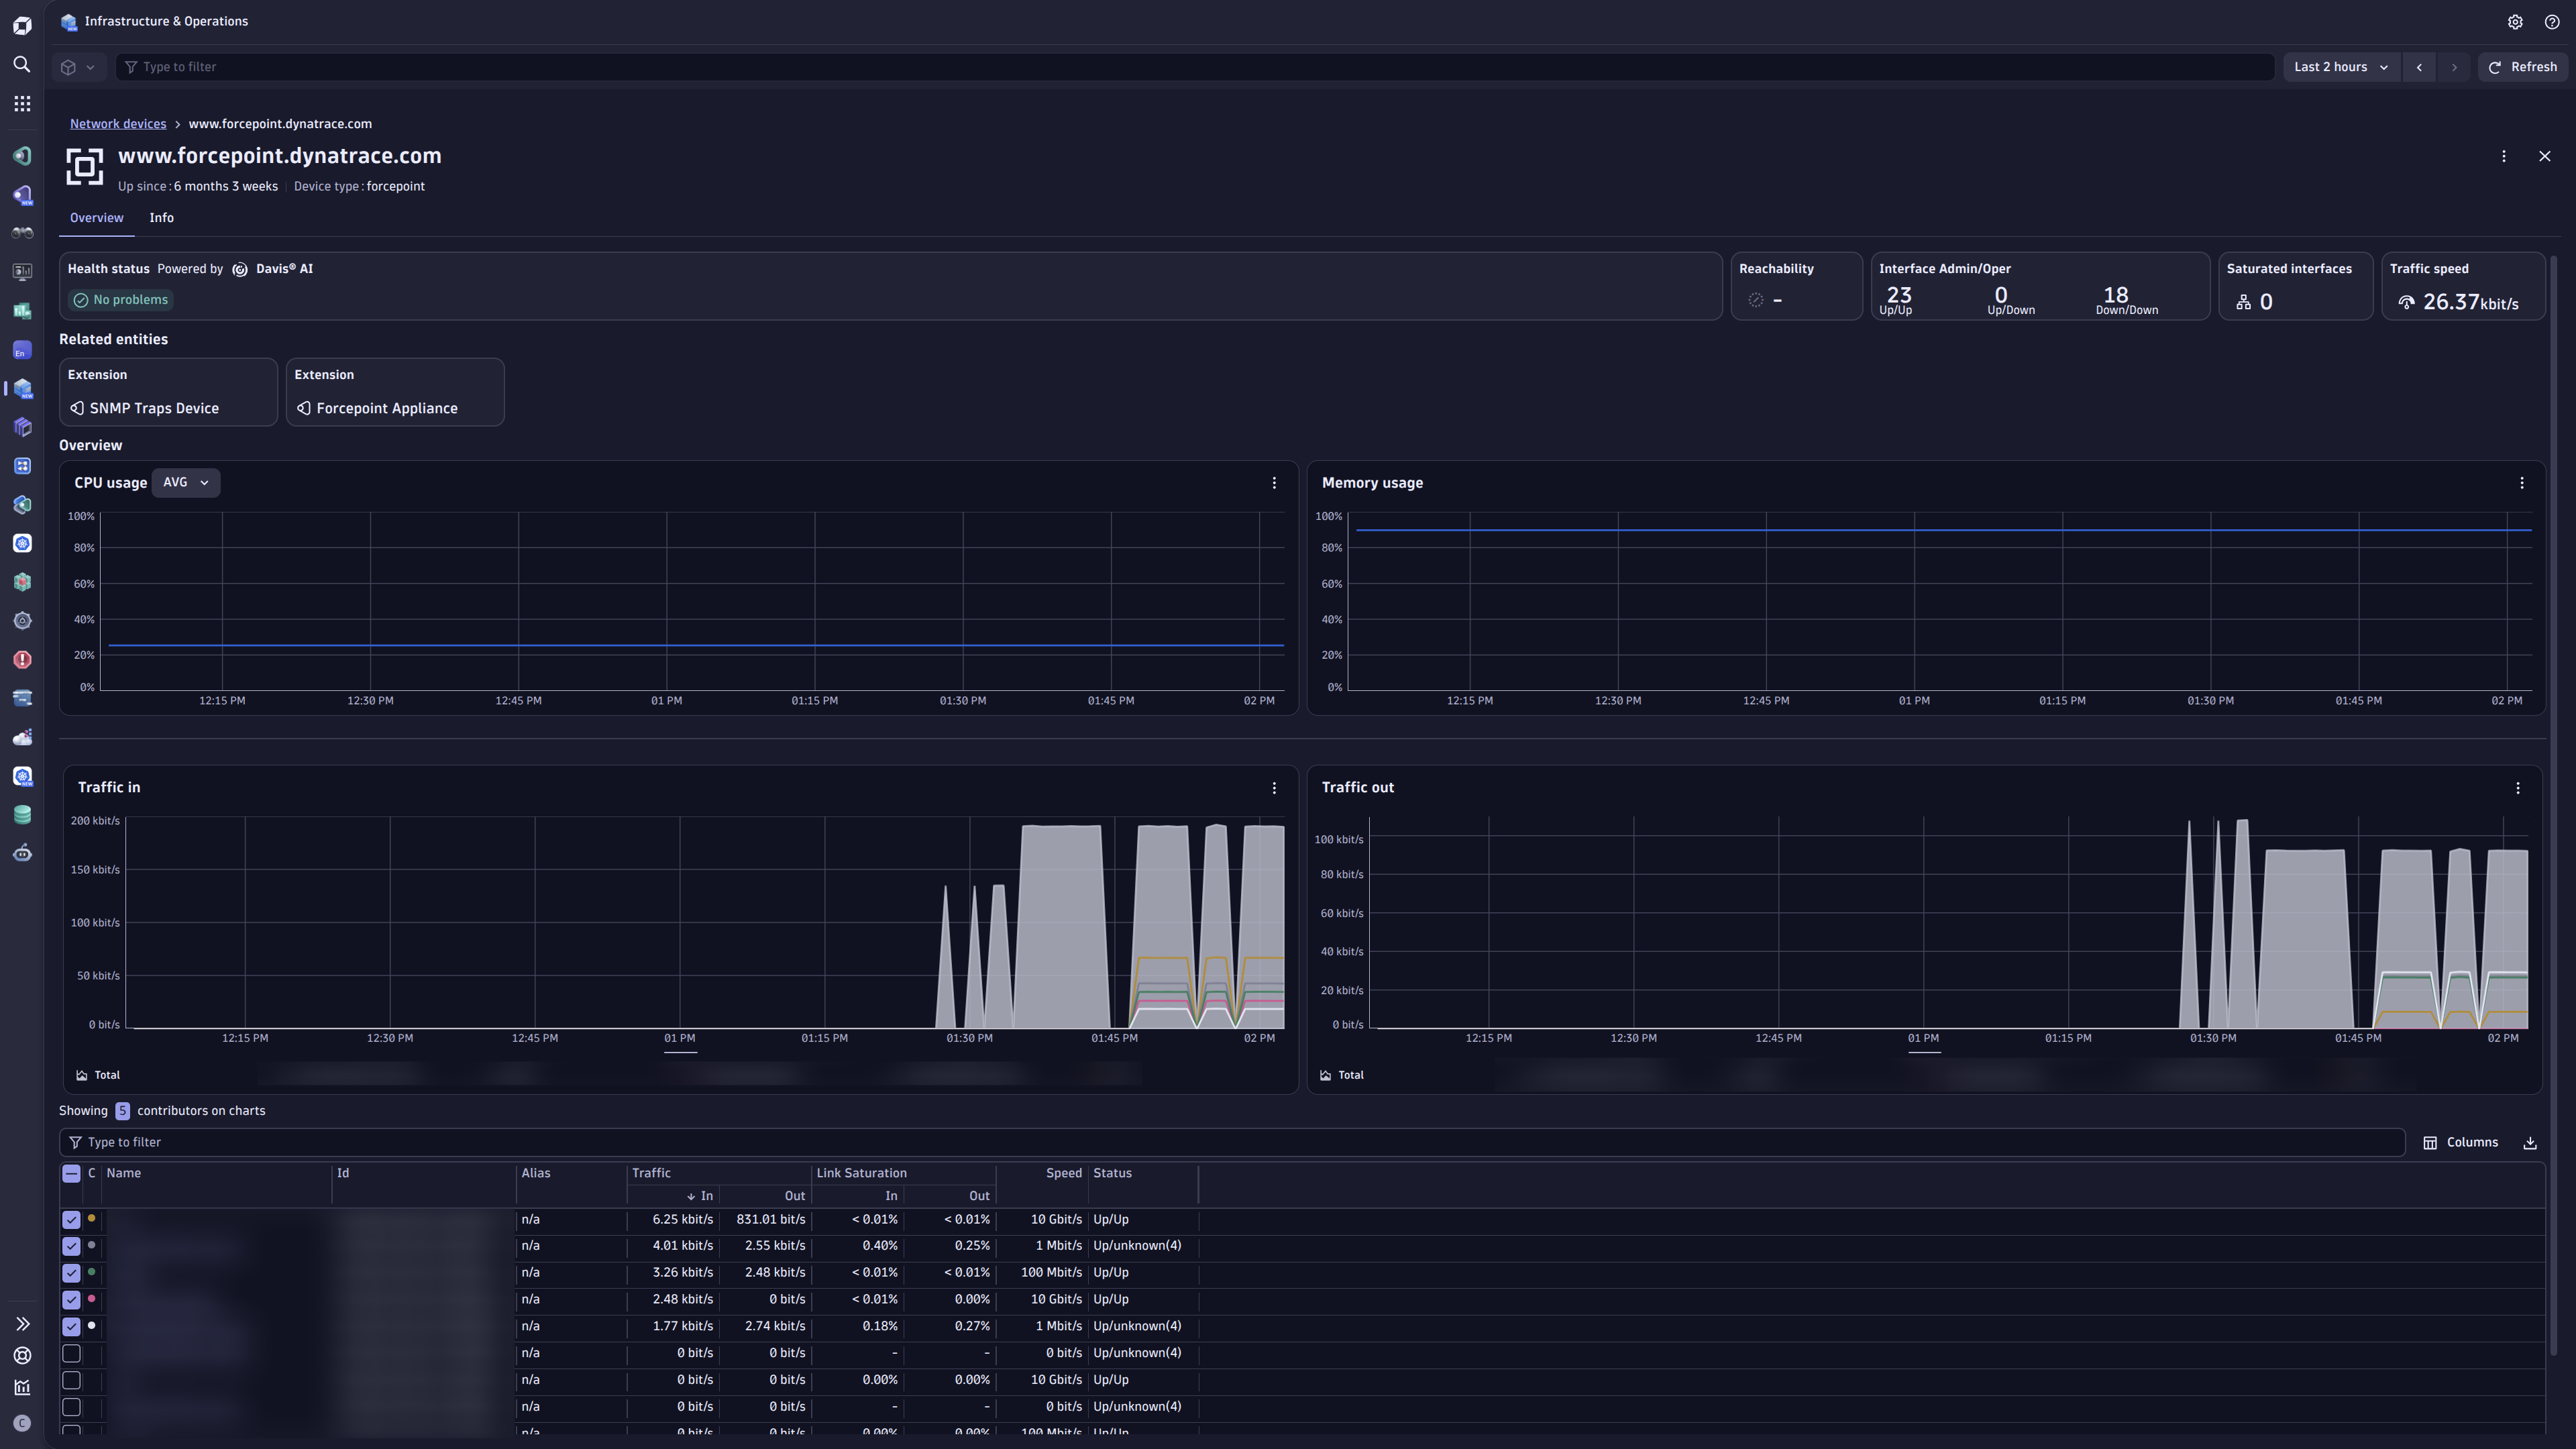Image resolution: width=2576 pixels, height=1449 pixels.
Task: Uncheck the 1.77 kbit/s interface row
Action: pos(71,1327)
